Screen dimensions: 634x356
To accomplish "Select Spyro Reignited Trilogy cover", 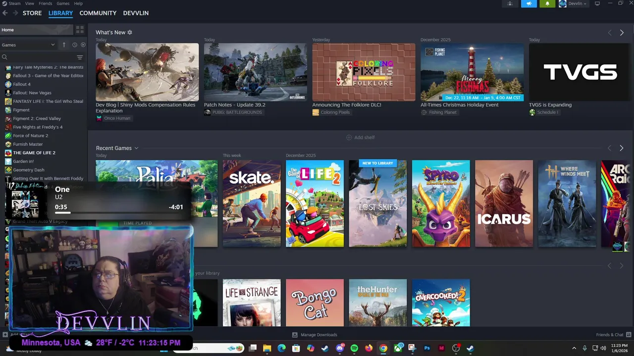I will [x=441, y=203].
